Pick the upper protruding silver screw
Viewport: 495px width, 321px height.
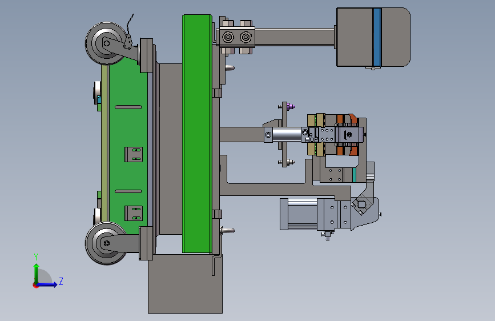click(x=230, y=67)
